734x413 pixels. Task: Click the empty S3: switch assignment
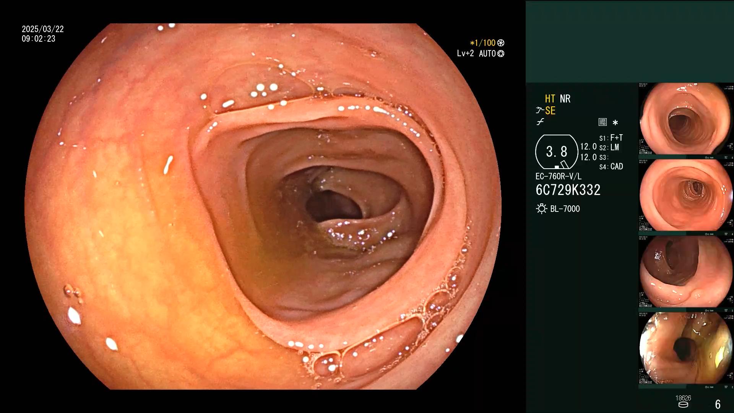pyautogui.click(x=603, y=157)
